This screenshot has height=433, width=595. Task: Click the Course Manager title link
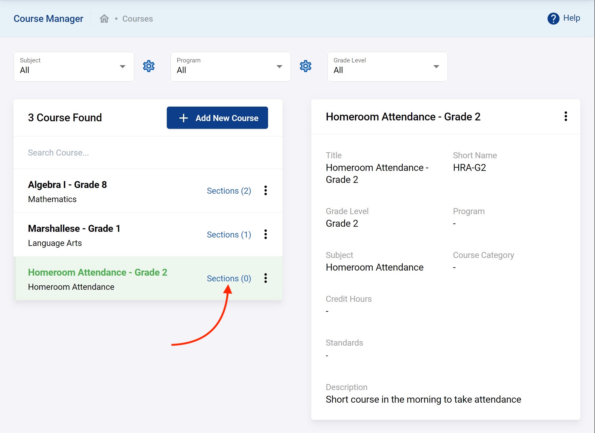click(x=48, y=19)
